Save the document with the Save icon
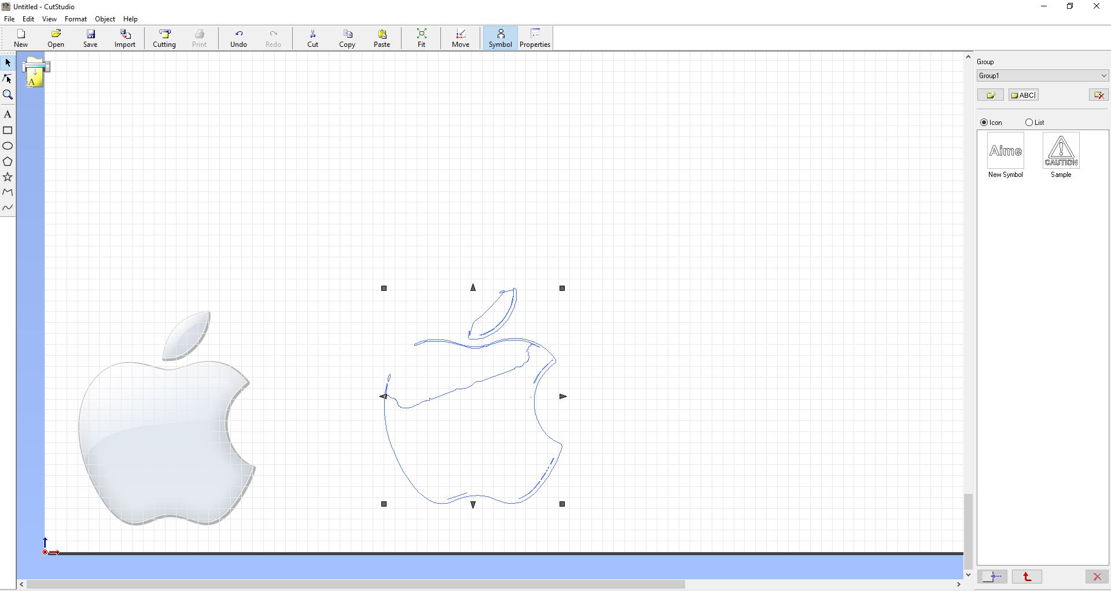 click(x=90, y=38)
